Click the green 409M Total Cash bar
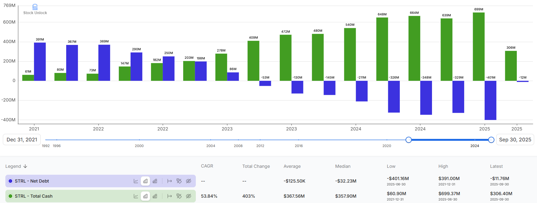The width and height of the screenshot is (537, 203). coord(253,61)
